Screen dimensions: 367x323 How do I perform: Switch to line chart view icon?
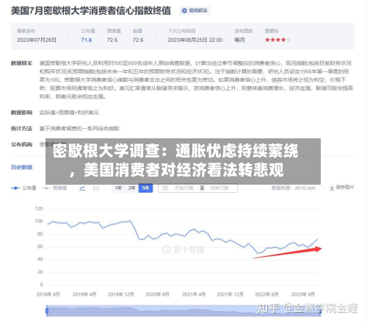point(82,188)
